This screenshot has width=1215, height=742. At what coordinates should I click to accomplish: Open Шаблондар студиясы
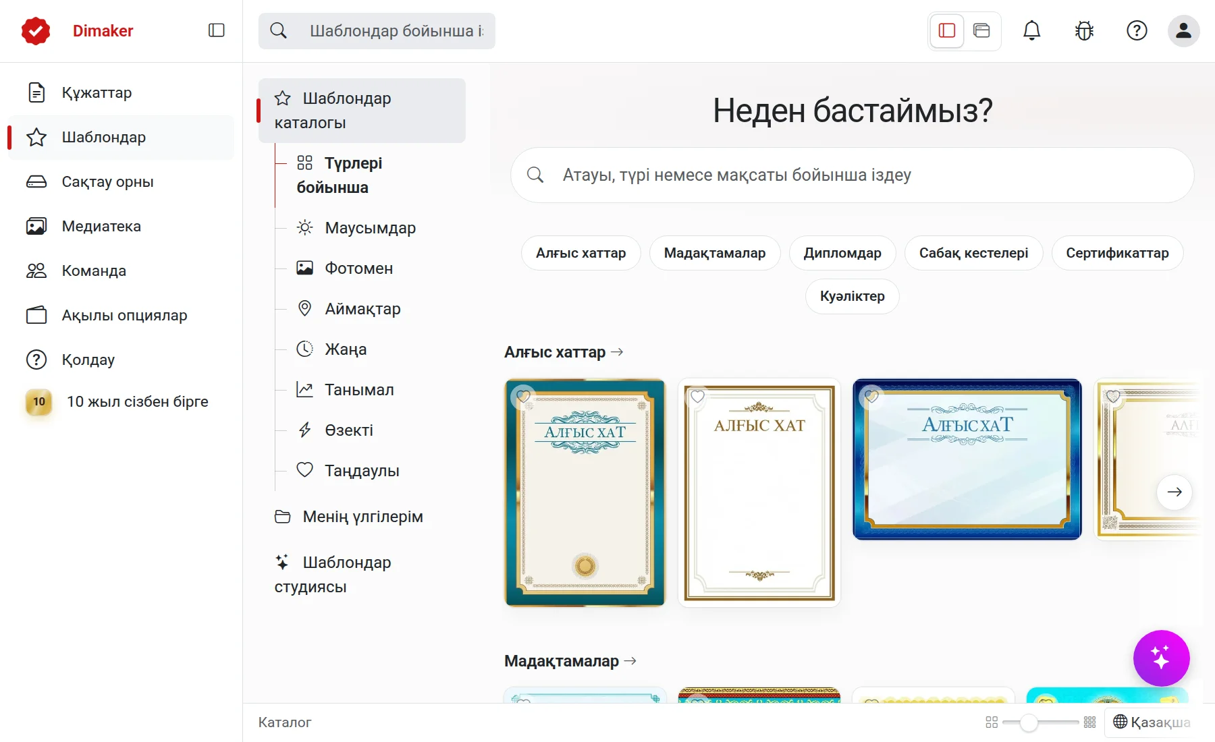(x=362, y=575)
